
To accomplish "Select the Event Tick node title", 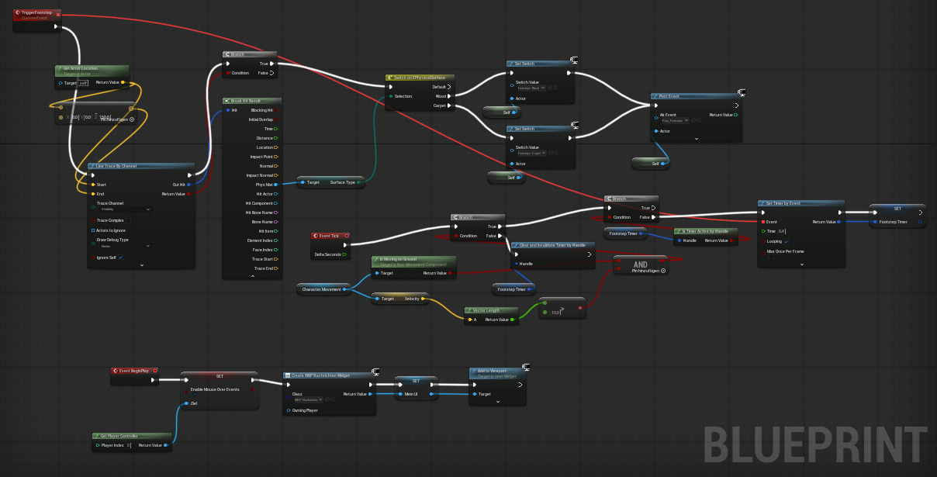I will (x=330, y=235).
